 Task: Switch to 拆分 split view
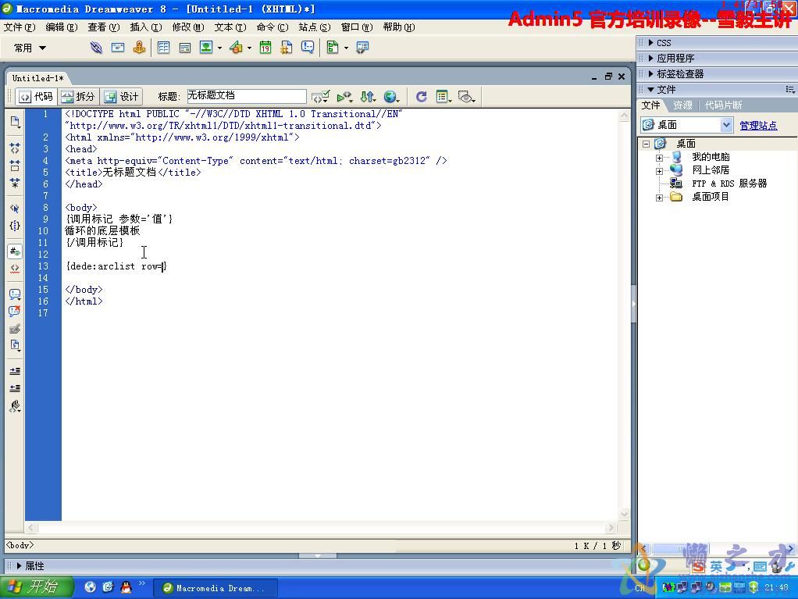(x=78, y=97)
